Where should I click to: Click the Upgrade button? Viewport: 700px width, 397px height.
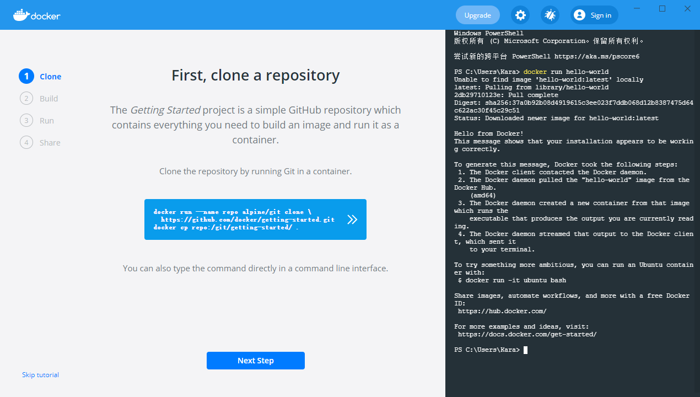coord(478,15)
